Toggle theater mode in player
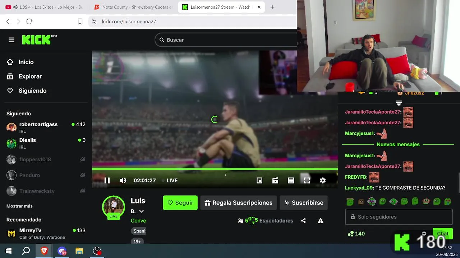 point(291,180)
